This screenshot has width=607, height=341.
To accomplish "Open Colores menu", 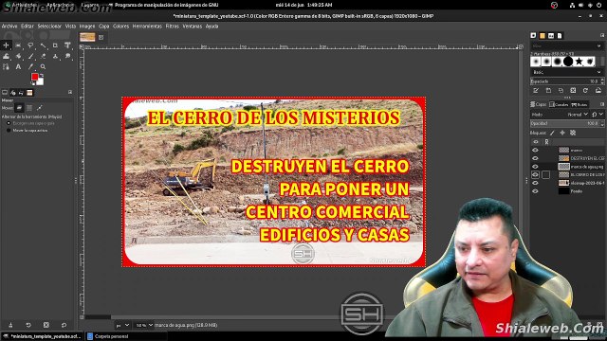I will (120, 27).
